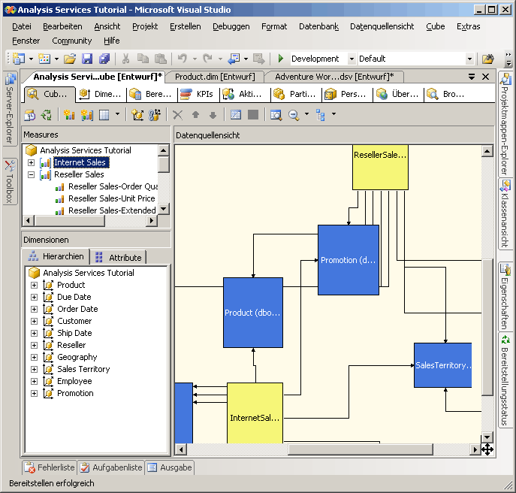Open the Server-Explorer side panel
The width and height of the screenshot is (516, 493).
click(x=10, y=109)
